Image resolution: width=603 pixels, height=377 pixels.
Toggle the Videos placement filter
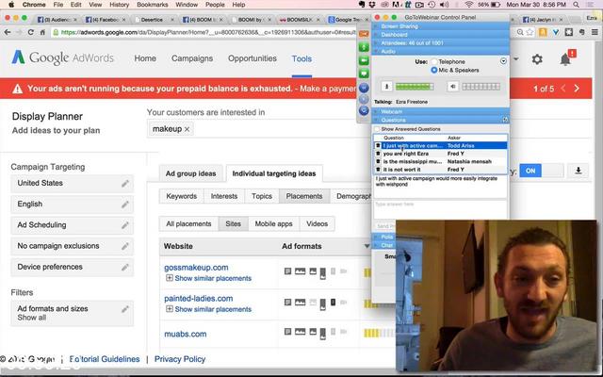pos(317,224)
